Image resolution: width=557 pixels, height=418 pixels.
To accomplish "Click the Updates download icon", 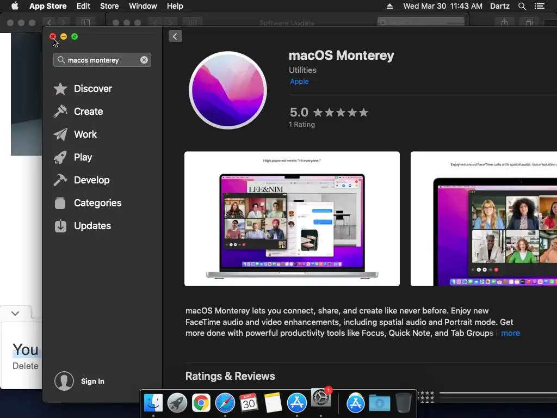I will click(60, 226).
